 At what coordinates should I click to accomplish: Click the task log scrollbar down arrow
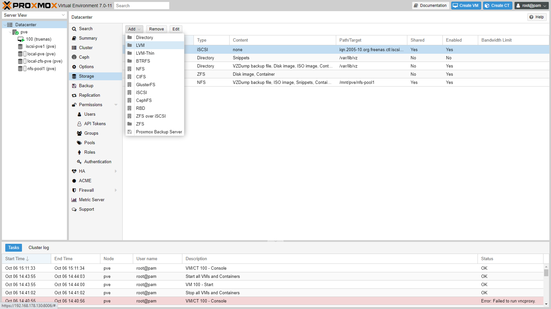[546, 304]
